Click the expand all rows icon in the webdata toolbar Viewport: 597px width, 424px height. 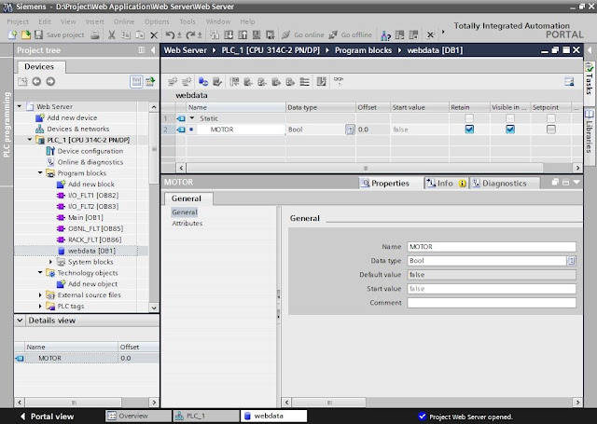304,81
